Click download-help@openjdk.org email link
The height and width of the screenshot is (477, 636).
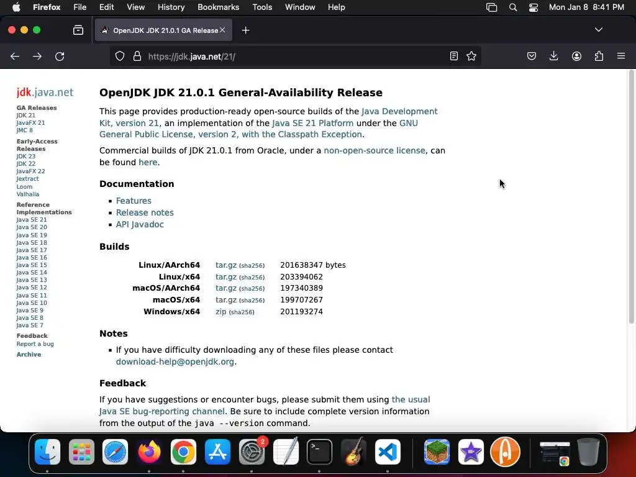tap(175, 361)
